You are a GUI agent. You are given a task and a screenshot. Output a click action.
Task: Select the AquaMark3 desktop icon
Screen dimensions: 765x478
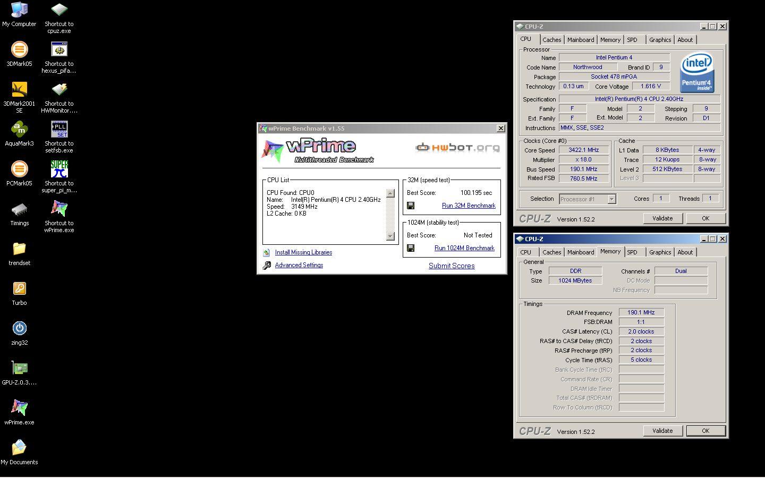tap(19, 133)
